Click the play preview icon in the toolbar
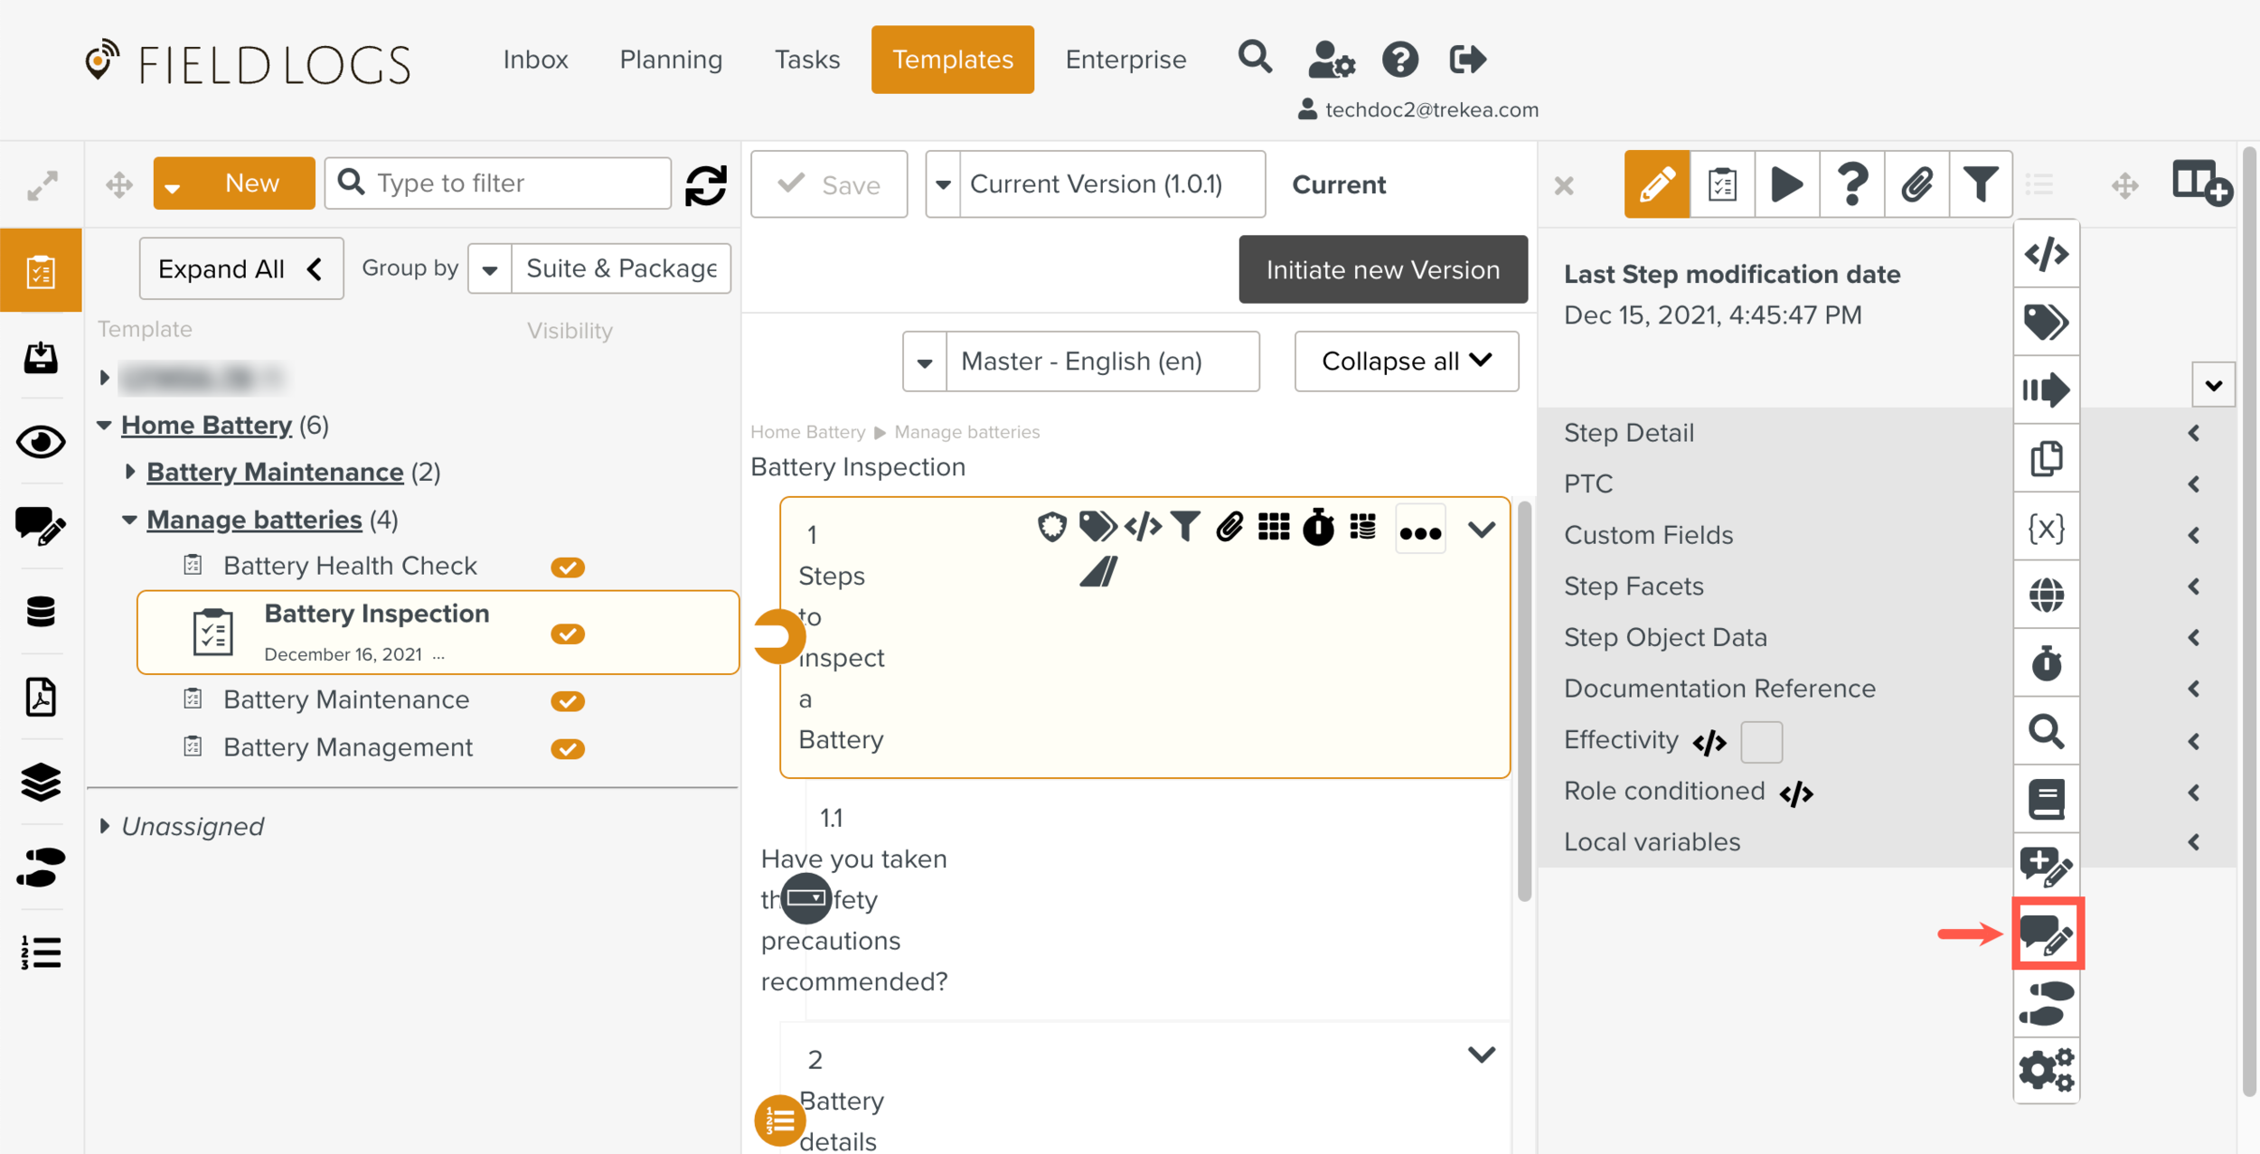 [x=1786, y=184]
